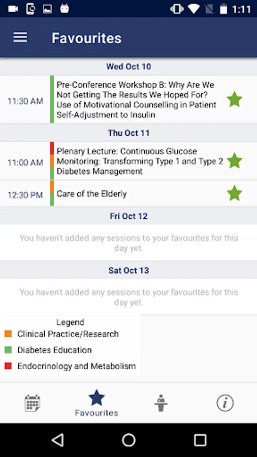Open the hamburger navigation menu
Viewport: 257px width, 457px height.
pyautogui.click(x=20, y=38)
